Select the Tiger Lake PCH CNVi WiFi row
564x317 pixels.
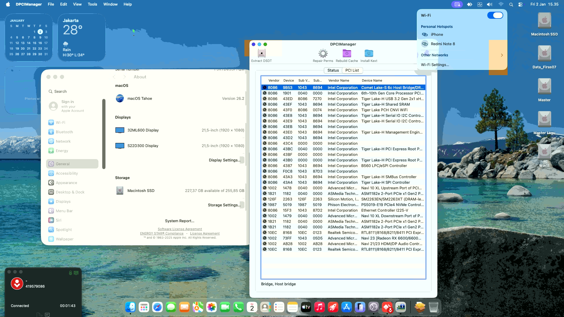click(343, 110)
